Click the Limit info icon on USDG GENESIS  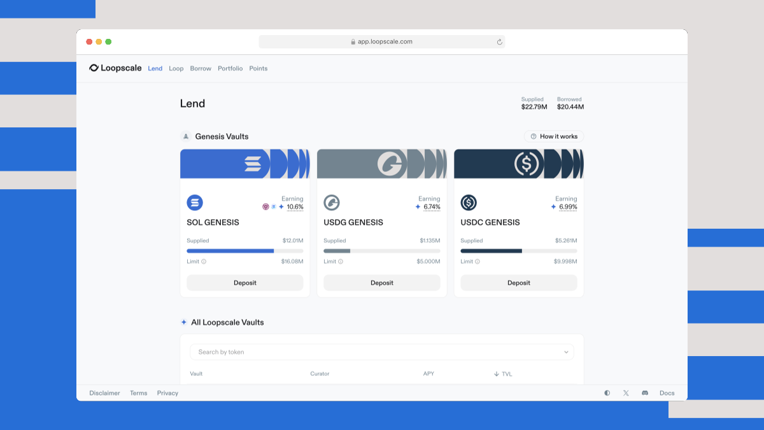[341, 262]
